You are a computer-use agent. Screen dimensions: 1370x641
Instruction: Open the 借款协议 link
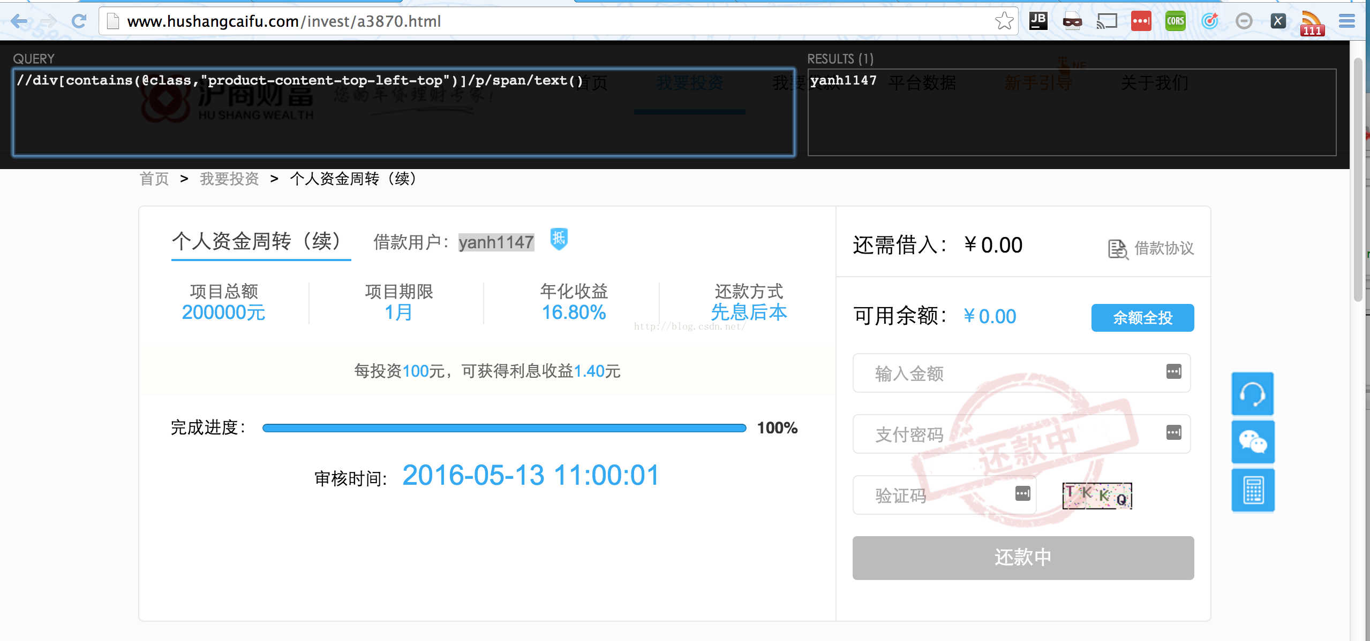click(x=1164, y=248)
